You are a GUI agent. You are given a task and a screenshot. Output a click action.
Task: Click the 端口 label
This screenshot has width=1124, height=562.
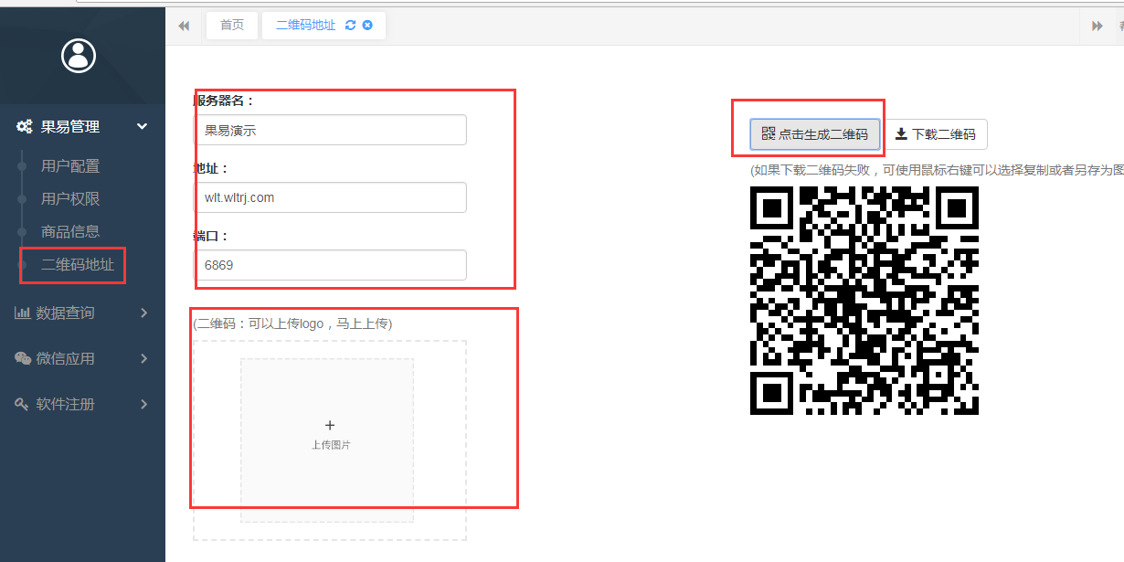coord(210,236)
